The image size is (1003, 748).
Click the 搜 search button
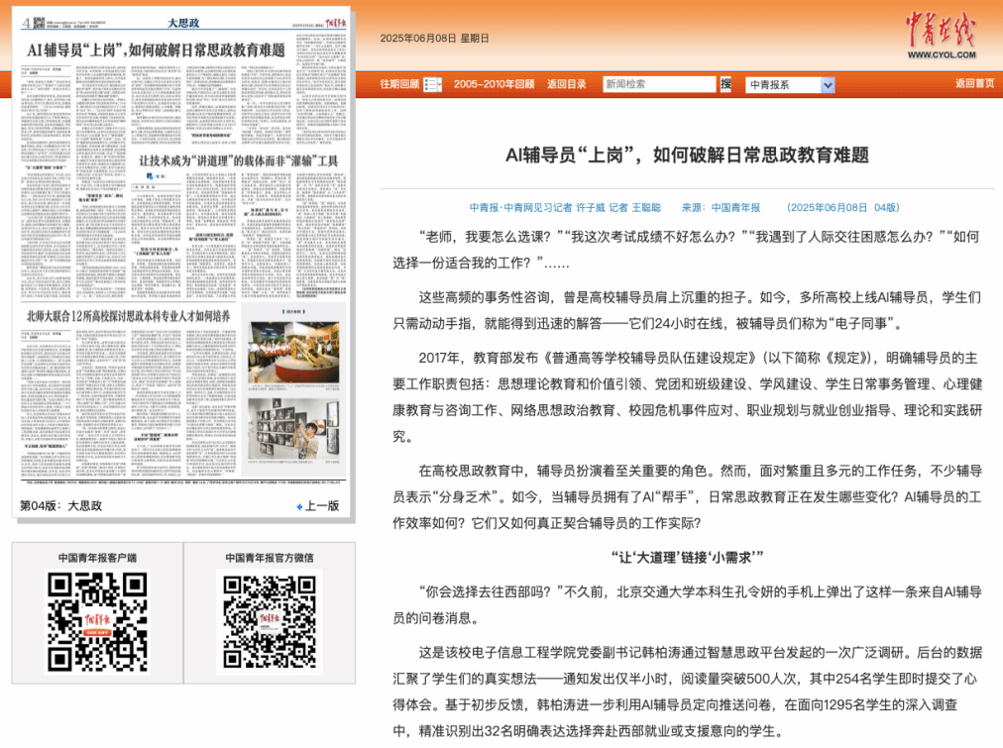[725, 84]
